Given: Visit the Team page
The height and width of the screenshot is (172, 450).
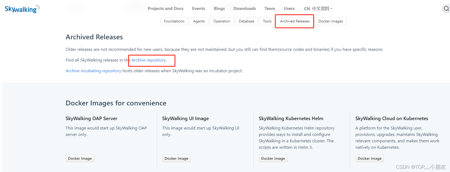Looking at the screenshot, I should 270,9.
